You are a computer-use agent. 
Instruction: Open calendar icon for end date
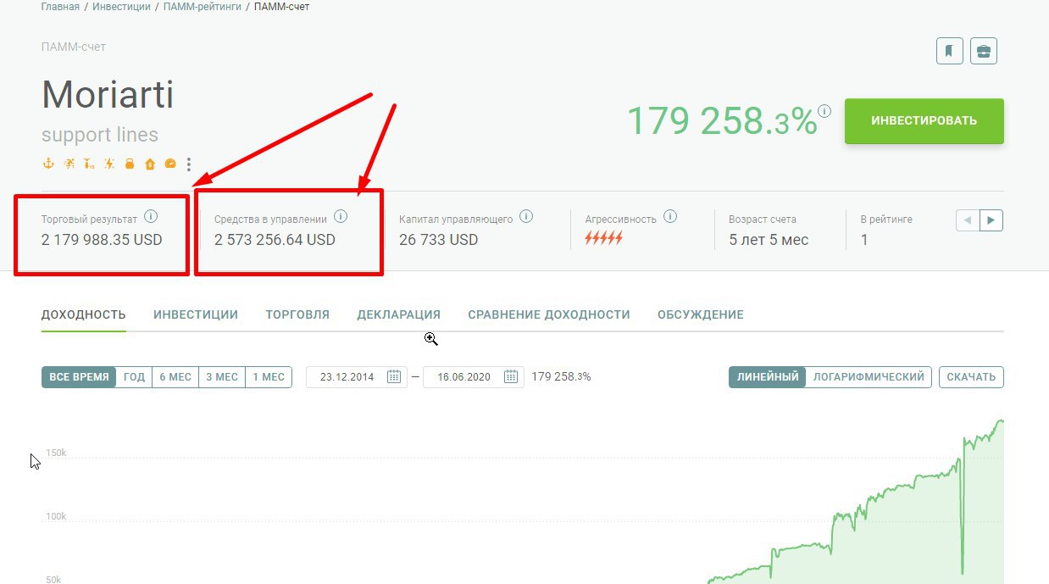tap(511, 377)
